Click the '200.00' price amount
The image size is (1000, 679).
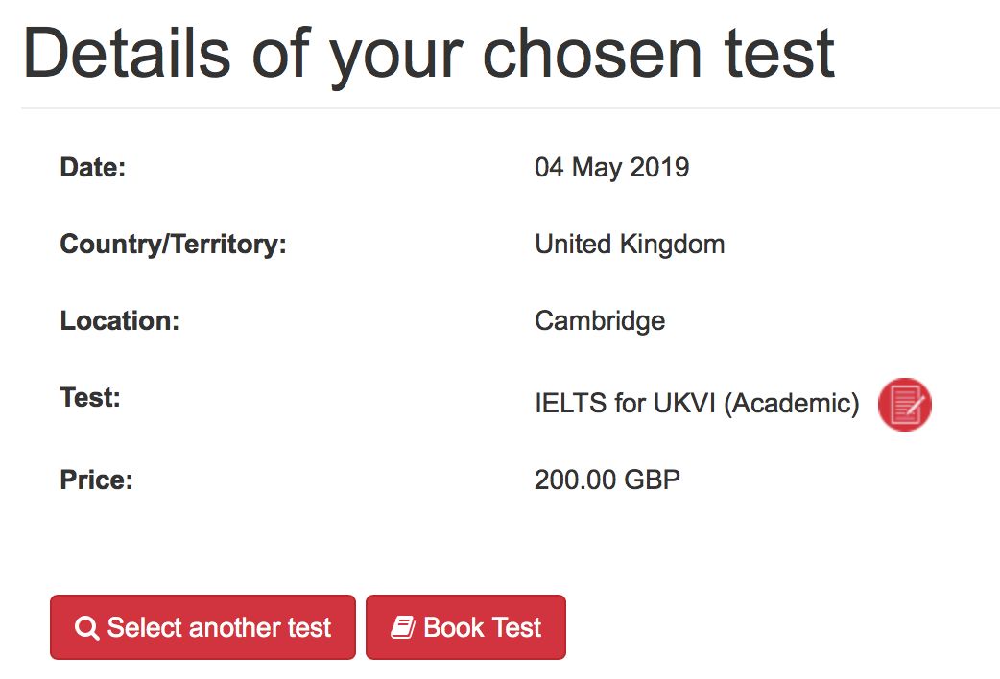coord(575,479)
